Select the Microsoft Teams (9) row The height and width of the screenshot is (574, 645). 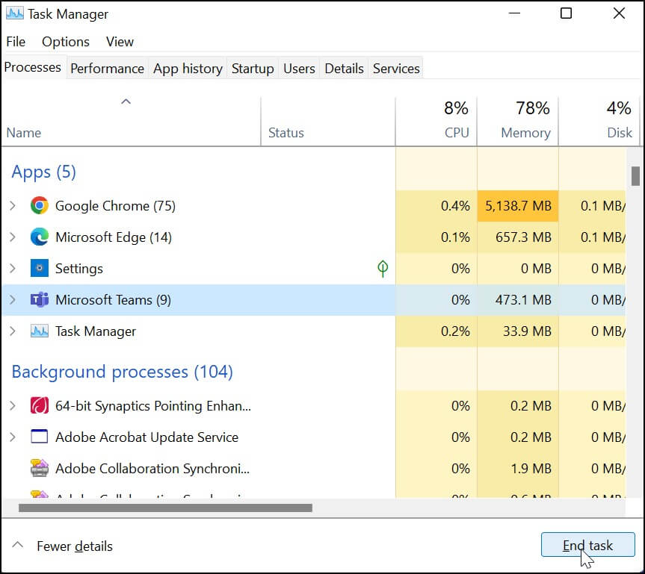coord(313,299)
